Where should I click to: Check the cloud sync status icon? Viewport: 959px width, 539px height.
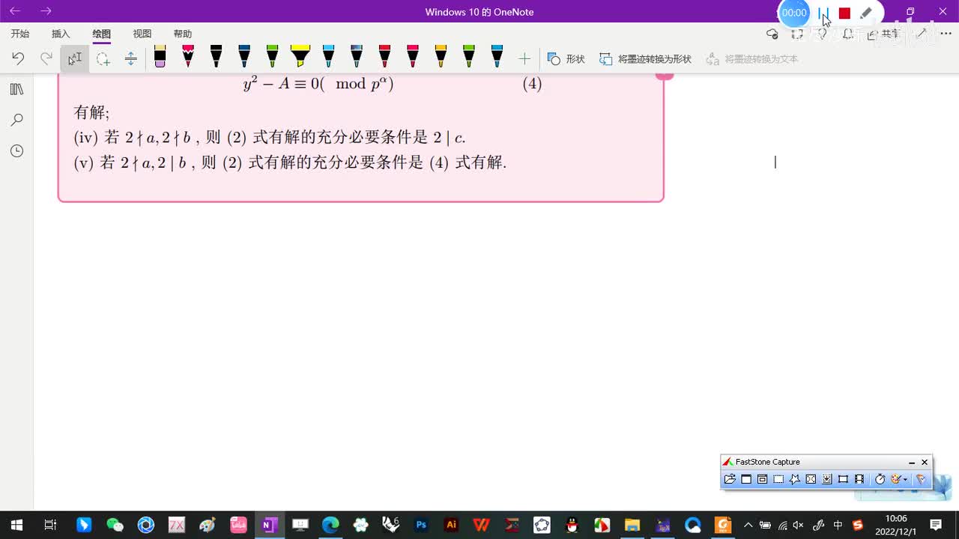pyautogui.click(x=772, y=34)
